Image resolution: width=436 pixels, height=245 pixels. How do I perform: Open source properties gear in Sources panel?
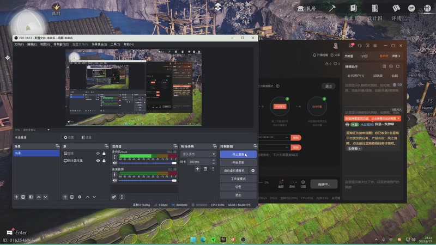coord(80,197)
